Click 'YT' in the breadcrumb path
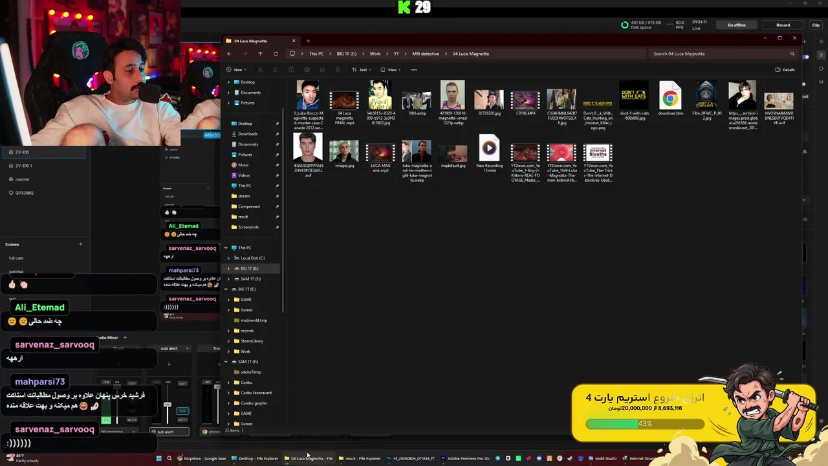The height and width of the screenshot is (466, 828). [x=397, y=54]
